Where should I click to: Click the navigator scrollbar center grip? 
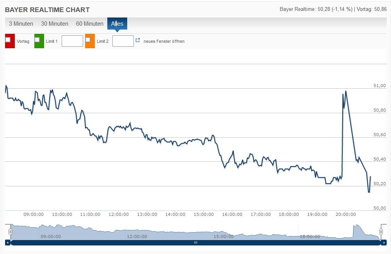[196, 243]
